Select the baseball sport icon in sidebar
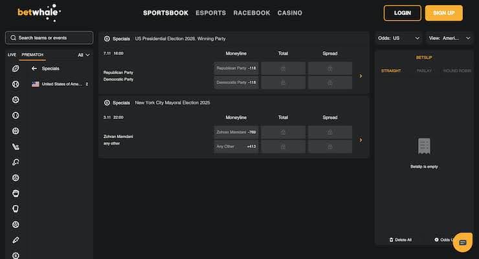Image resolution: width=479 pixels, height=259 pixels. pyautogui.click(x=16, y=84)
